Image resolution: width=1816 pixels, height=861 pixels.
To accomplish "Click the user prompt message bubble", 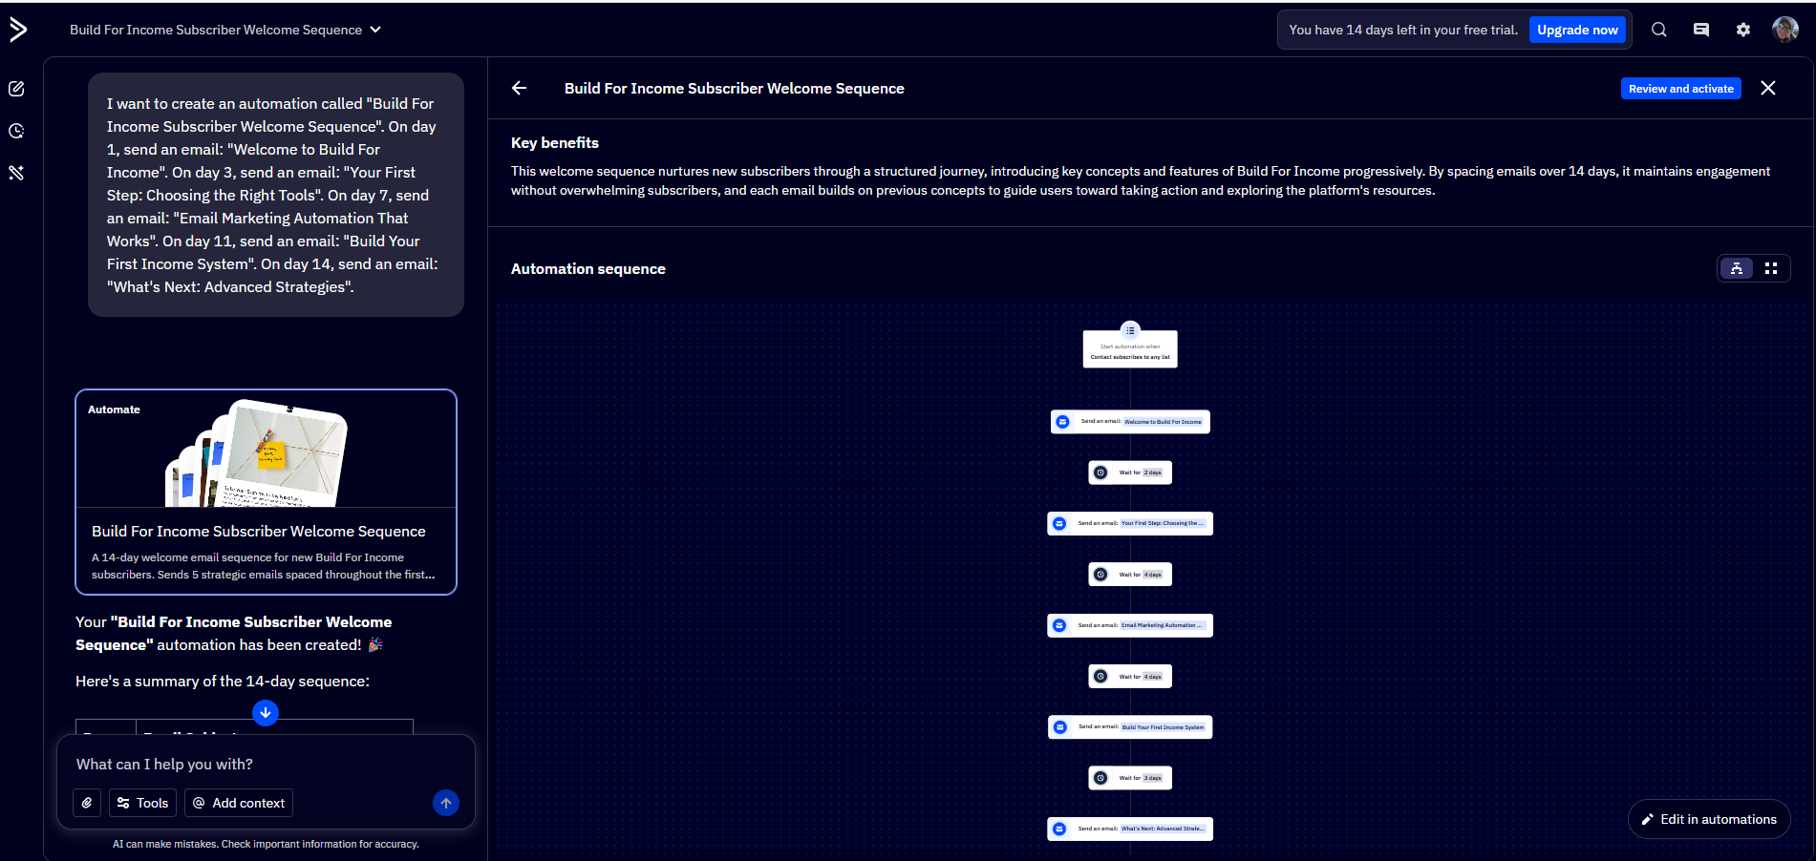I will coord(276,195).
